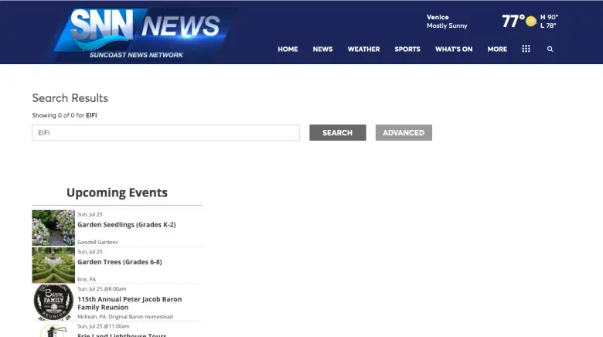
Task: Click the Upcoming Events heading
Action: tap(117, 192)
